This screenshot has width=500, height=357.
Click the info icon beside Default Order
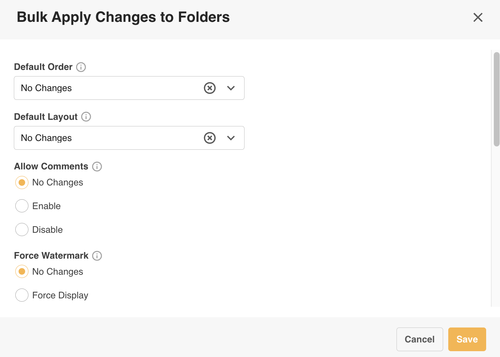tap(81, 67)
